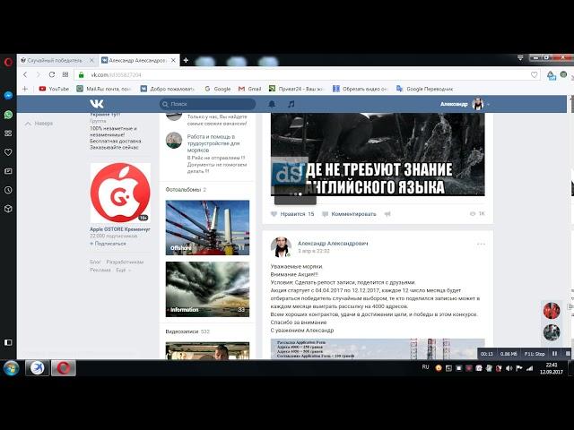Open attached Application Form image
The width and height of the screenshot is (574, 430).
tap(378, 348)
